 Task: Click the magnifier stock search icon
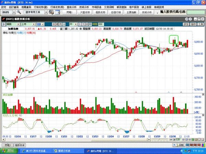[19, 12]
